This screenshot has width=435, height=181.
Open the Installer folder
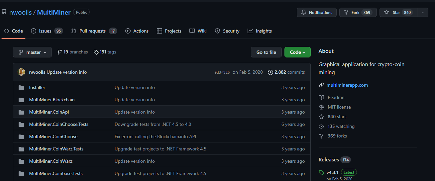click(x=37, y=88)
